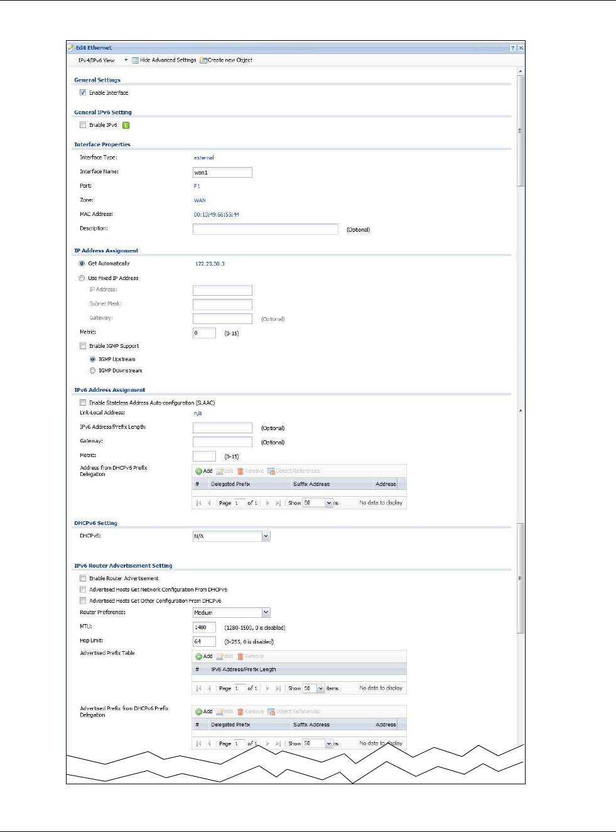Viewport: 616px width, 832px height.
Task: Click Suffix Address column header in Address from DHCPv6 table
Action: click(x=311, y=484)
